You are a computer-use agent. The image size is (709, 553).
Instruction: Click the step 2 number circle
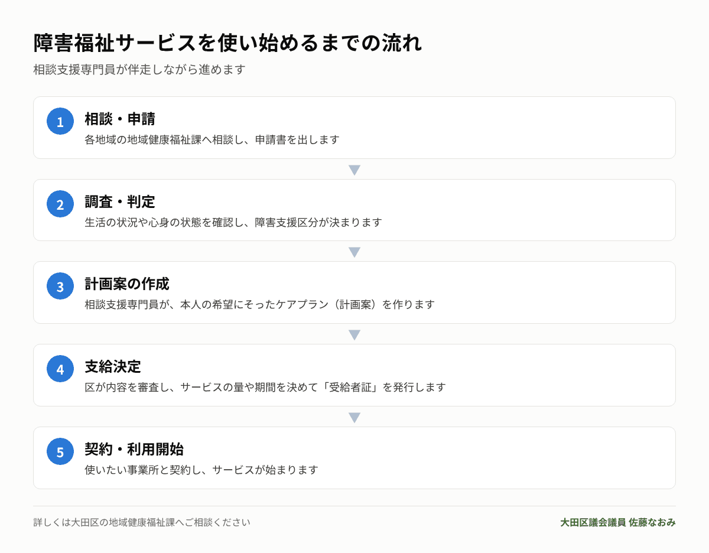point(60,204)
